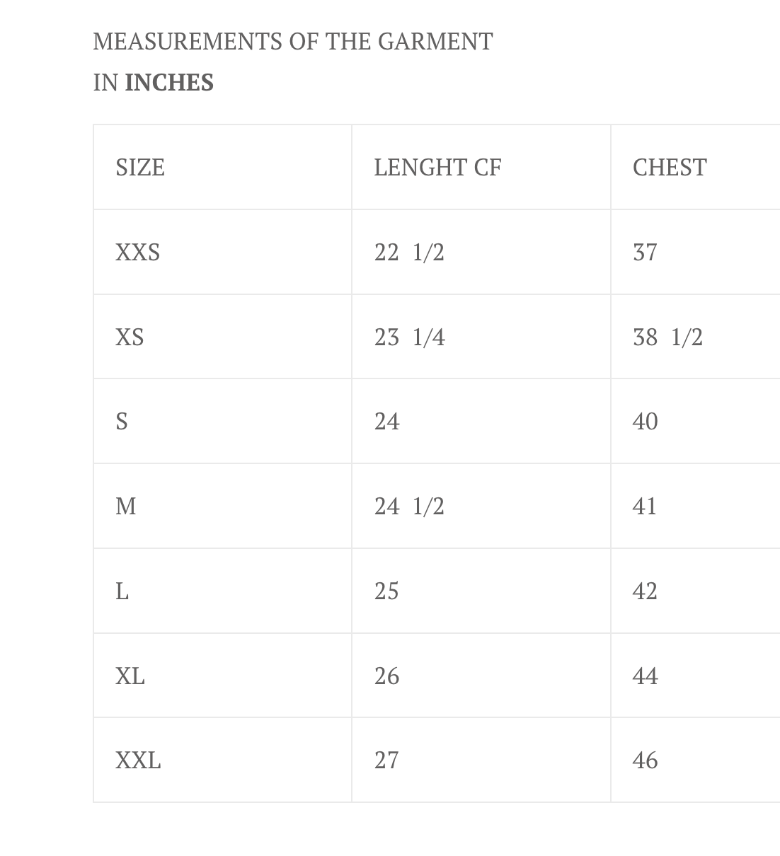Click the bold INCHES heading text
The width and height of the screenshot is (780, 856).
(x=169, y=83)
